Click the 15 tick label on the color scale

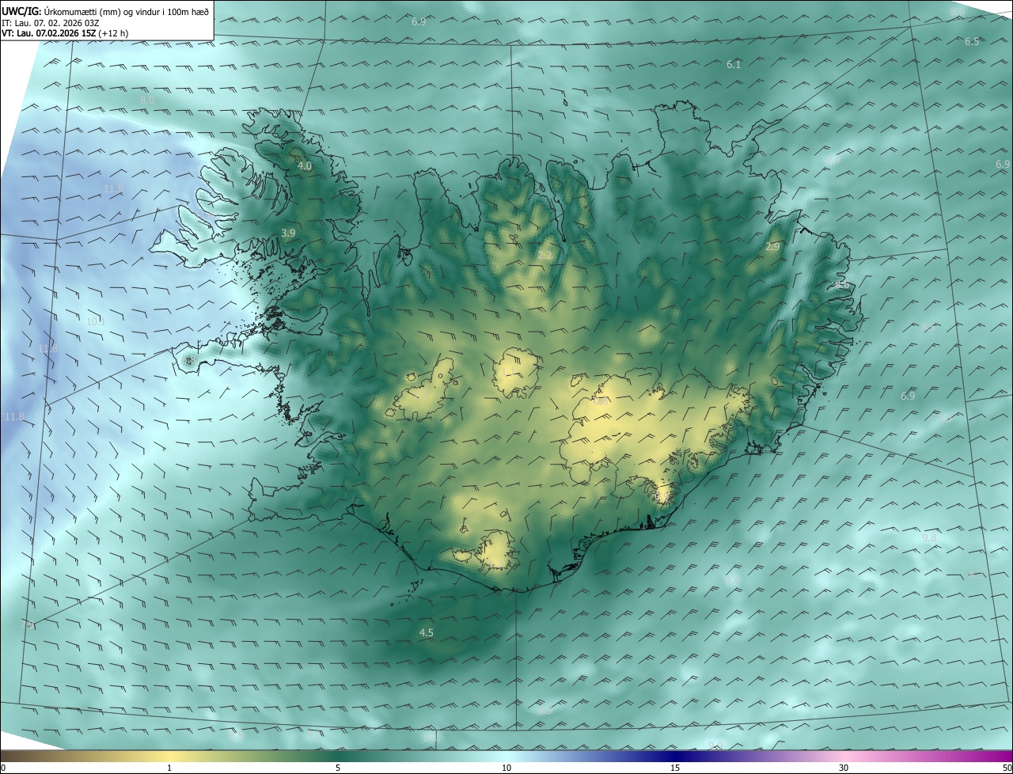click(x=675, y=768)
